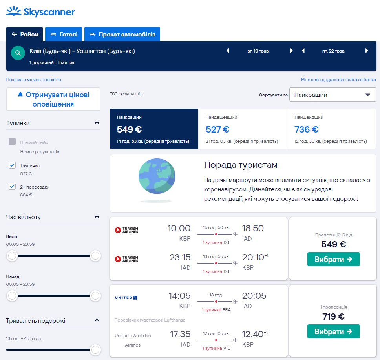Click Вибрати for the 549 € flight
This screenshot has height=360, width=380.
pos(333,259)
